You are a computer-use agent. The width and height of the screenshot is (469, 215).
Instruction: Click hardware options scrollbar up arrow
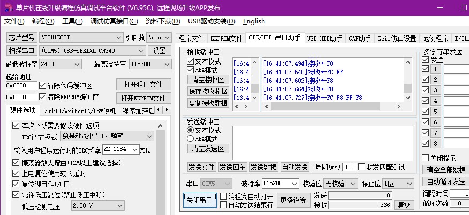pyautogui.click(x=161, y=126)
